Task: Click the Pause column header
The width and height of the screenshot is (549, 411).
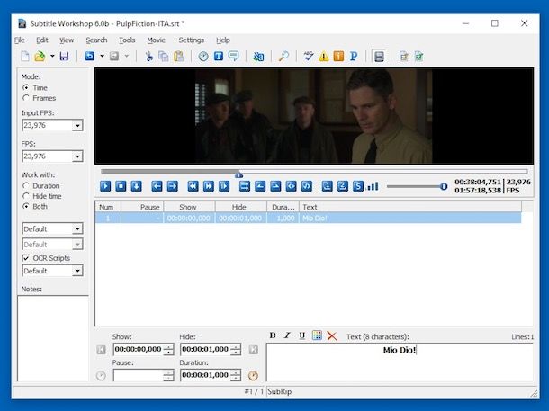Action: 142,207
